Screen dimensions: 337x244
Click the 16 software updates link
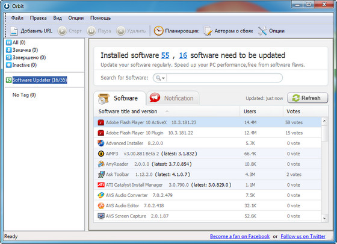click(183, 55)
